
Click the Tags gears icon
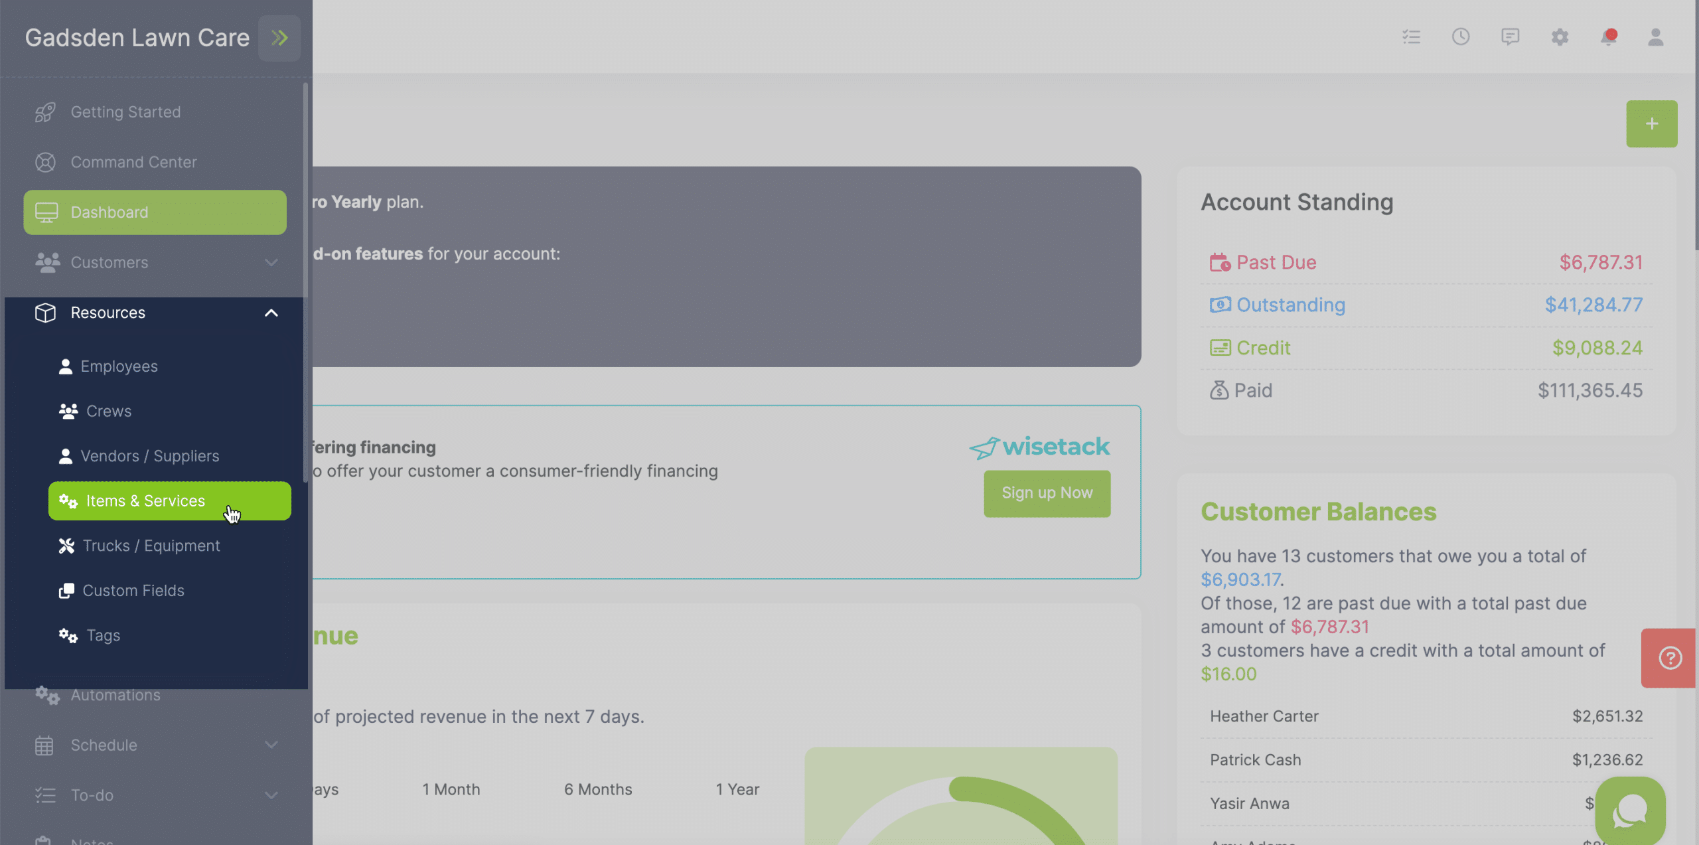tap(68, 636)
